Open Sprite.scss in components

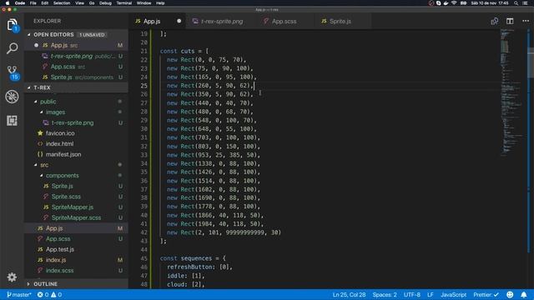pyautogui.click(x=76, y=197)
